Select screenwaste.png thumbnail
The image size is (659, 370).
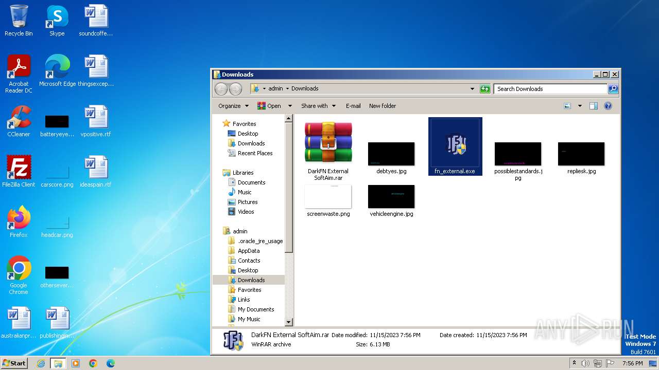click(328, 201)
